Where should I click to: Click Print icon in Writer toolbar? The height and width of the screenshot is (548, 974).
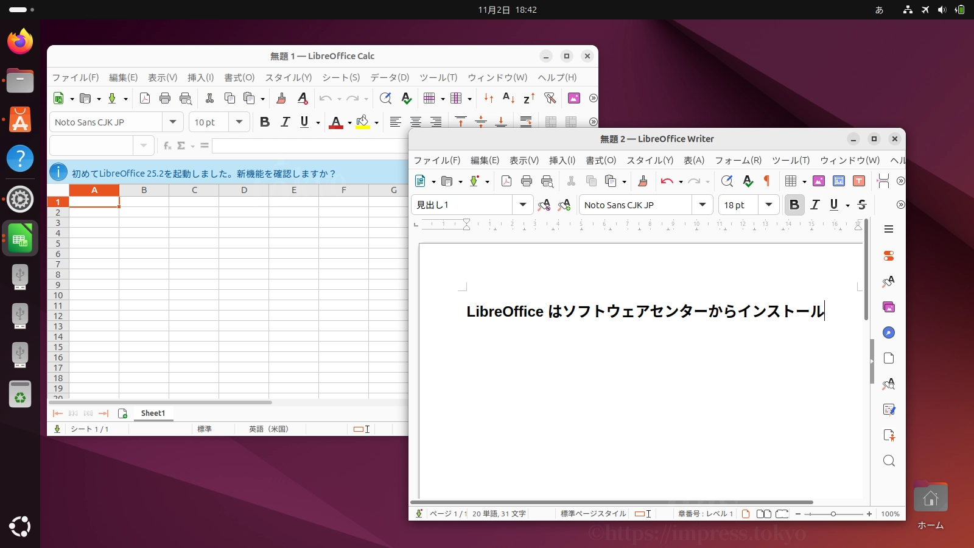click(x=527, y=181)
